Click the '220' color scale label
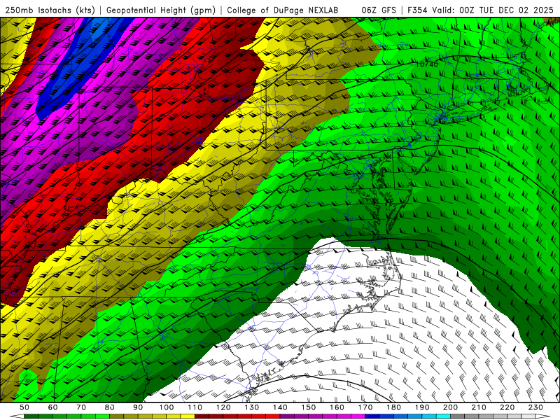 click(x=507, y=407)
